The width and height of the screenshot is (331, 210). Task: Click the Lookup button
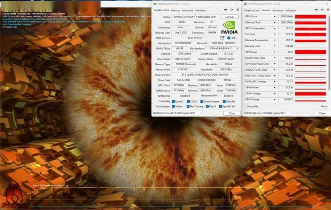230,17
